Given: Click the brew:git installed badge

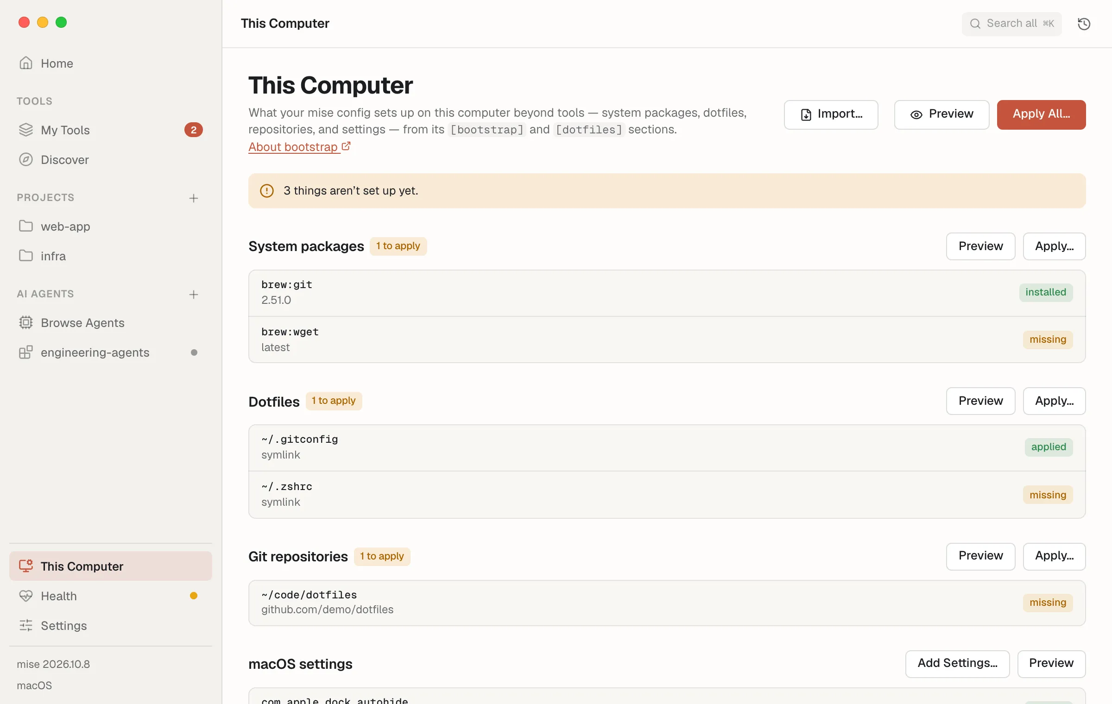Looking at the screenshot, I should click(1046, 292).
